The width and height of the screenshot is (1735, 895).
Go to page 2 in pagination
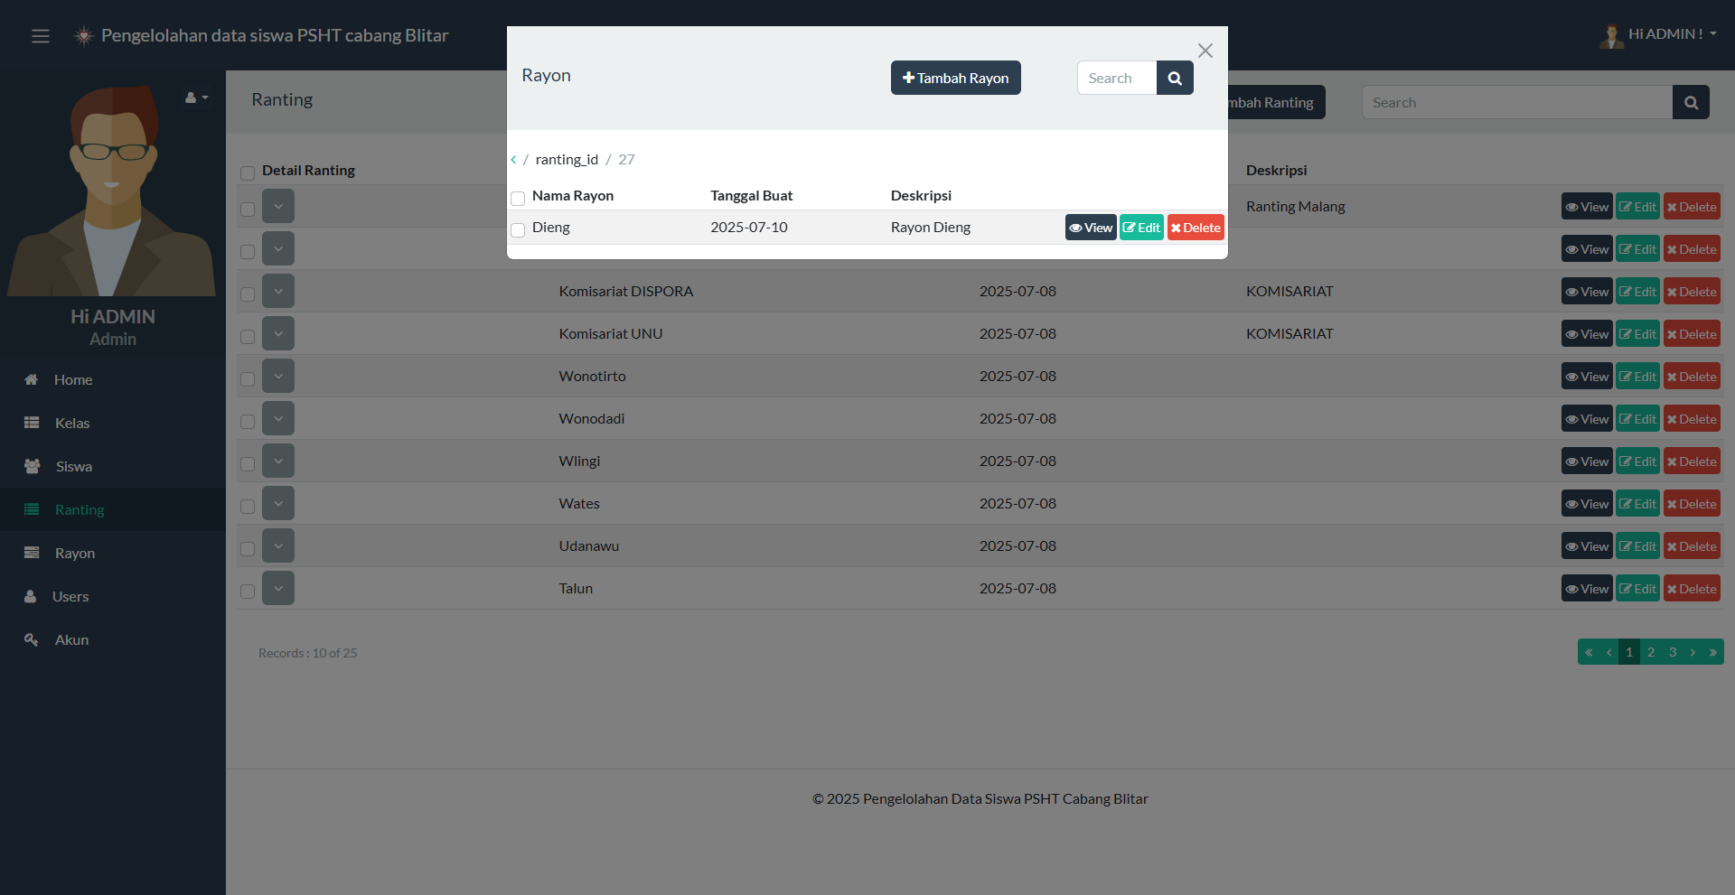[x=1651, y=652]
